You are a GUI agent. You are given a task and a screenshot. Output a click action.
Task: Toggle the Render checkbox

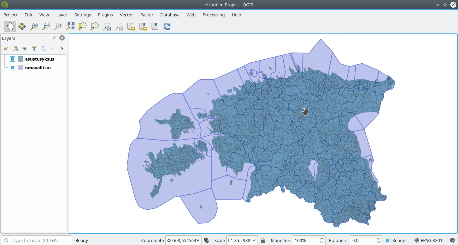pyautogui.click(x=388, y=240)
